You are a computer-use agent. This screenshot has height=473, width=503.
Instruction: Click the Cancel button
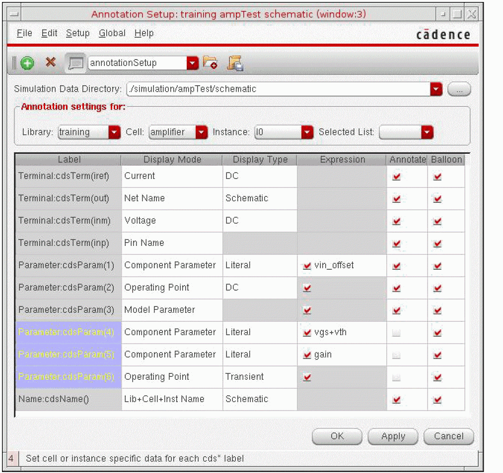[x=448, y=436]
